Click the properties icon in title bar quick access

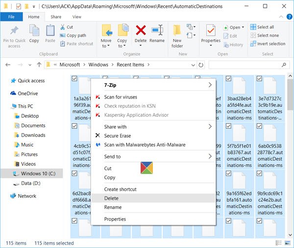tap(19, 6)
